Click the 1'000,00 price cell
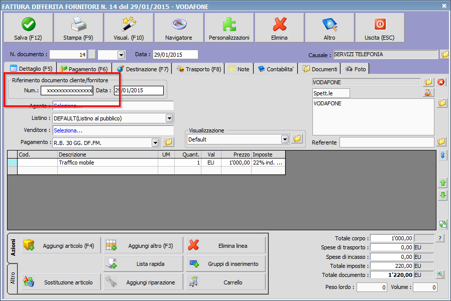 tap(236, 163)
